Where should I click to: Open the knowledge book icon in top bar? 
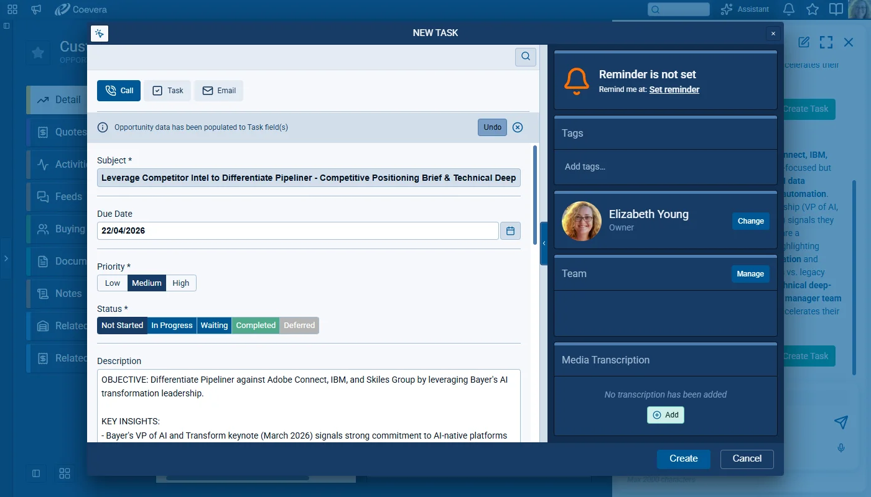click(836, 9)
